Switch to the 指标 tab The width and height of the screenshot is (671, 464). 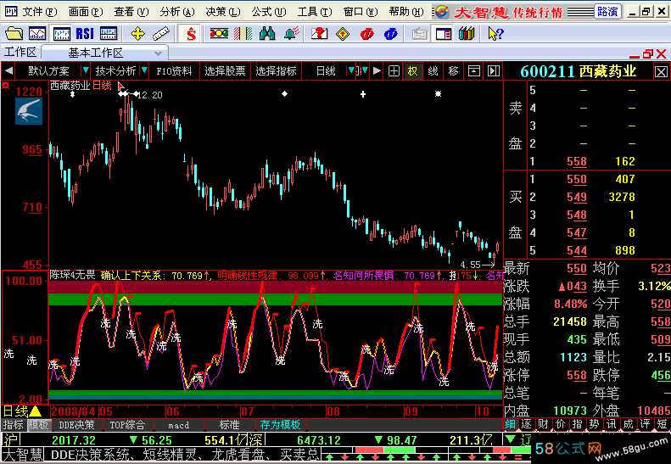point(14,425)
